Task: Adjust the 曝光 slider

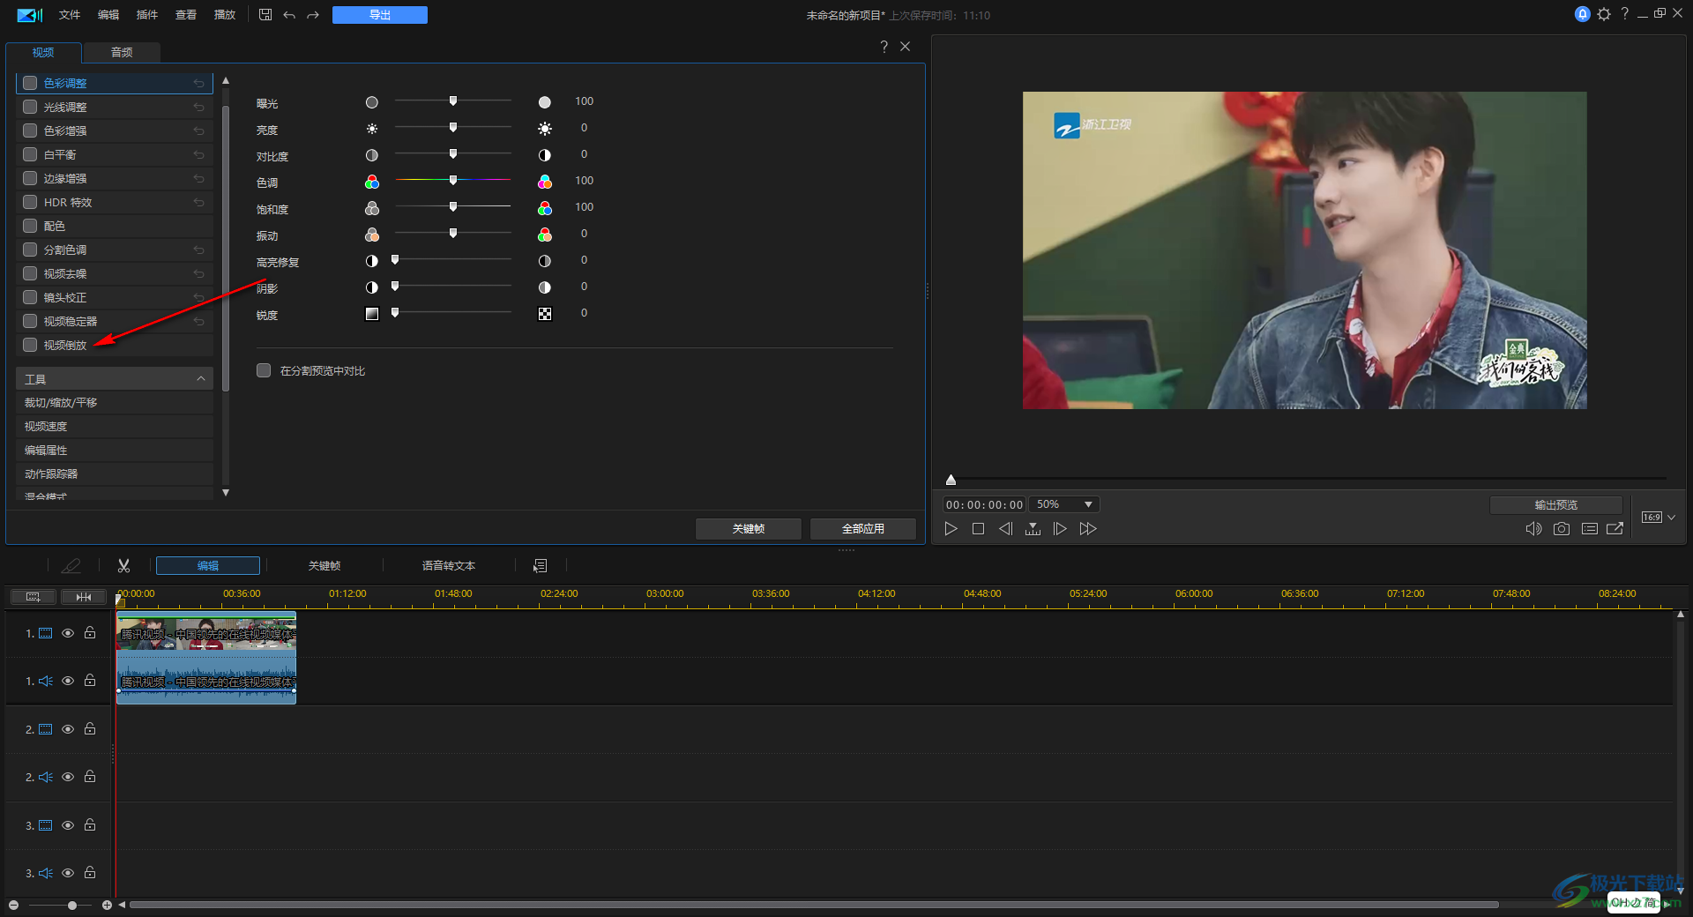Action: (453, 101)
